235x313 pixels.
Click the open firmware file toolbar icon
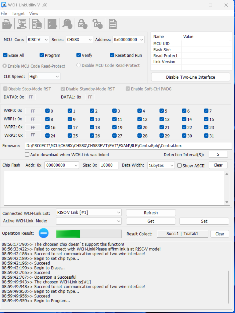tap(7, 24)
